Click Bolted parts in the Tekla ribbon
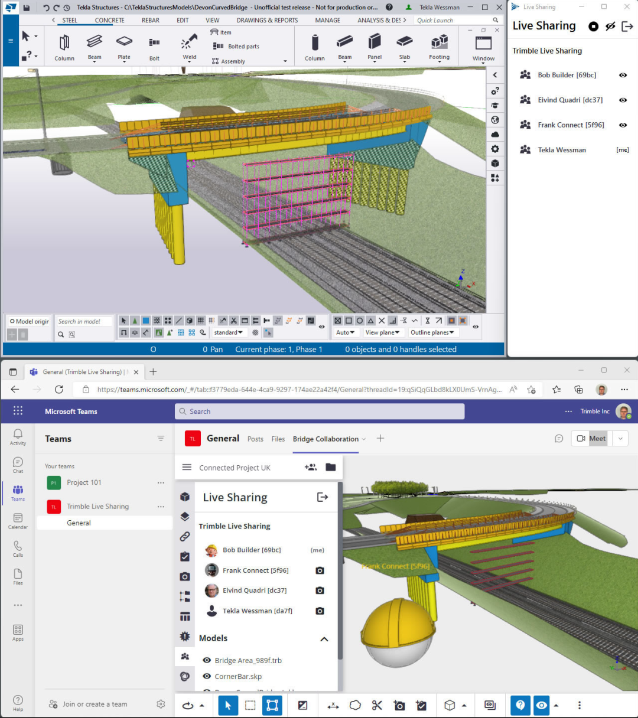Screen dimensions: 638x718 coord(236,47)
